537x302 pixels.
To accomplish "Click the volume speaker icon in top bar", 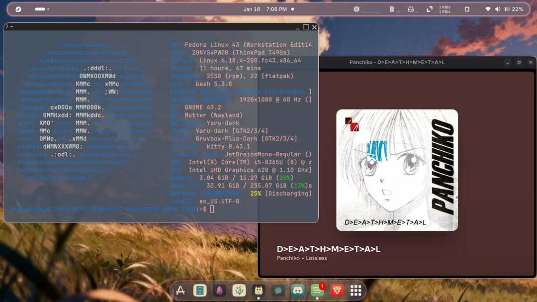I will pyautogui.click(x=498, y=9).
